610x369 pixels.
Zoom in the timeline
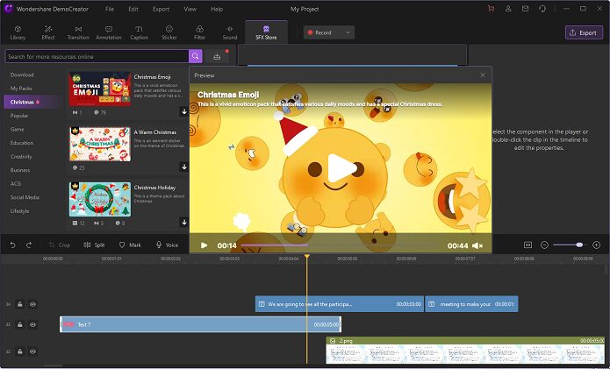point(596,245)
